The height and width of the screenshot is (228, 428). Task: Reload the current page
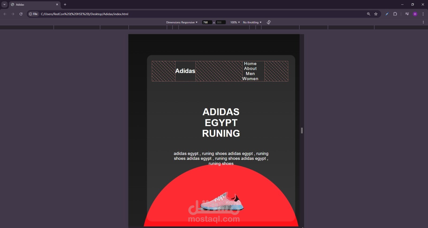tap(21, 14)
